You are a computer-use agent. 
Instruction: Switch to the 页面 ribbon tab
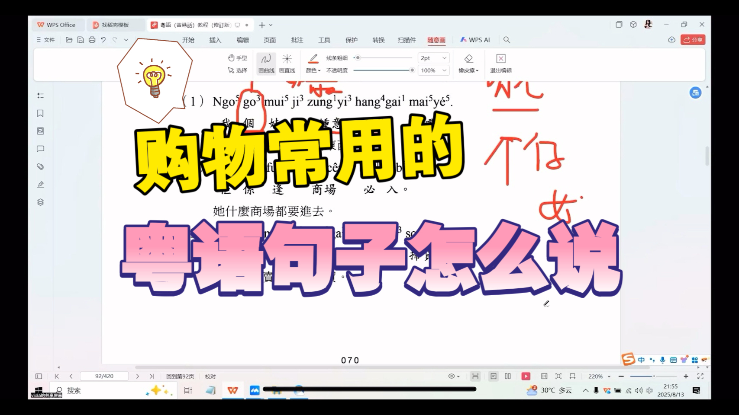[x=270, y=40]
